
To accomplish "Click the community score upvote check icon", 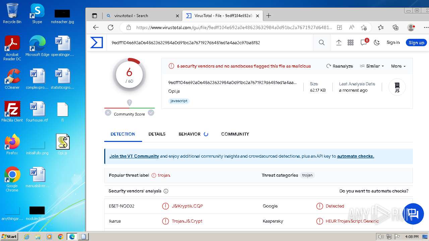I will (151, 113).
